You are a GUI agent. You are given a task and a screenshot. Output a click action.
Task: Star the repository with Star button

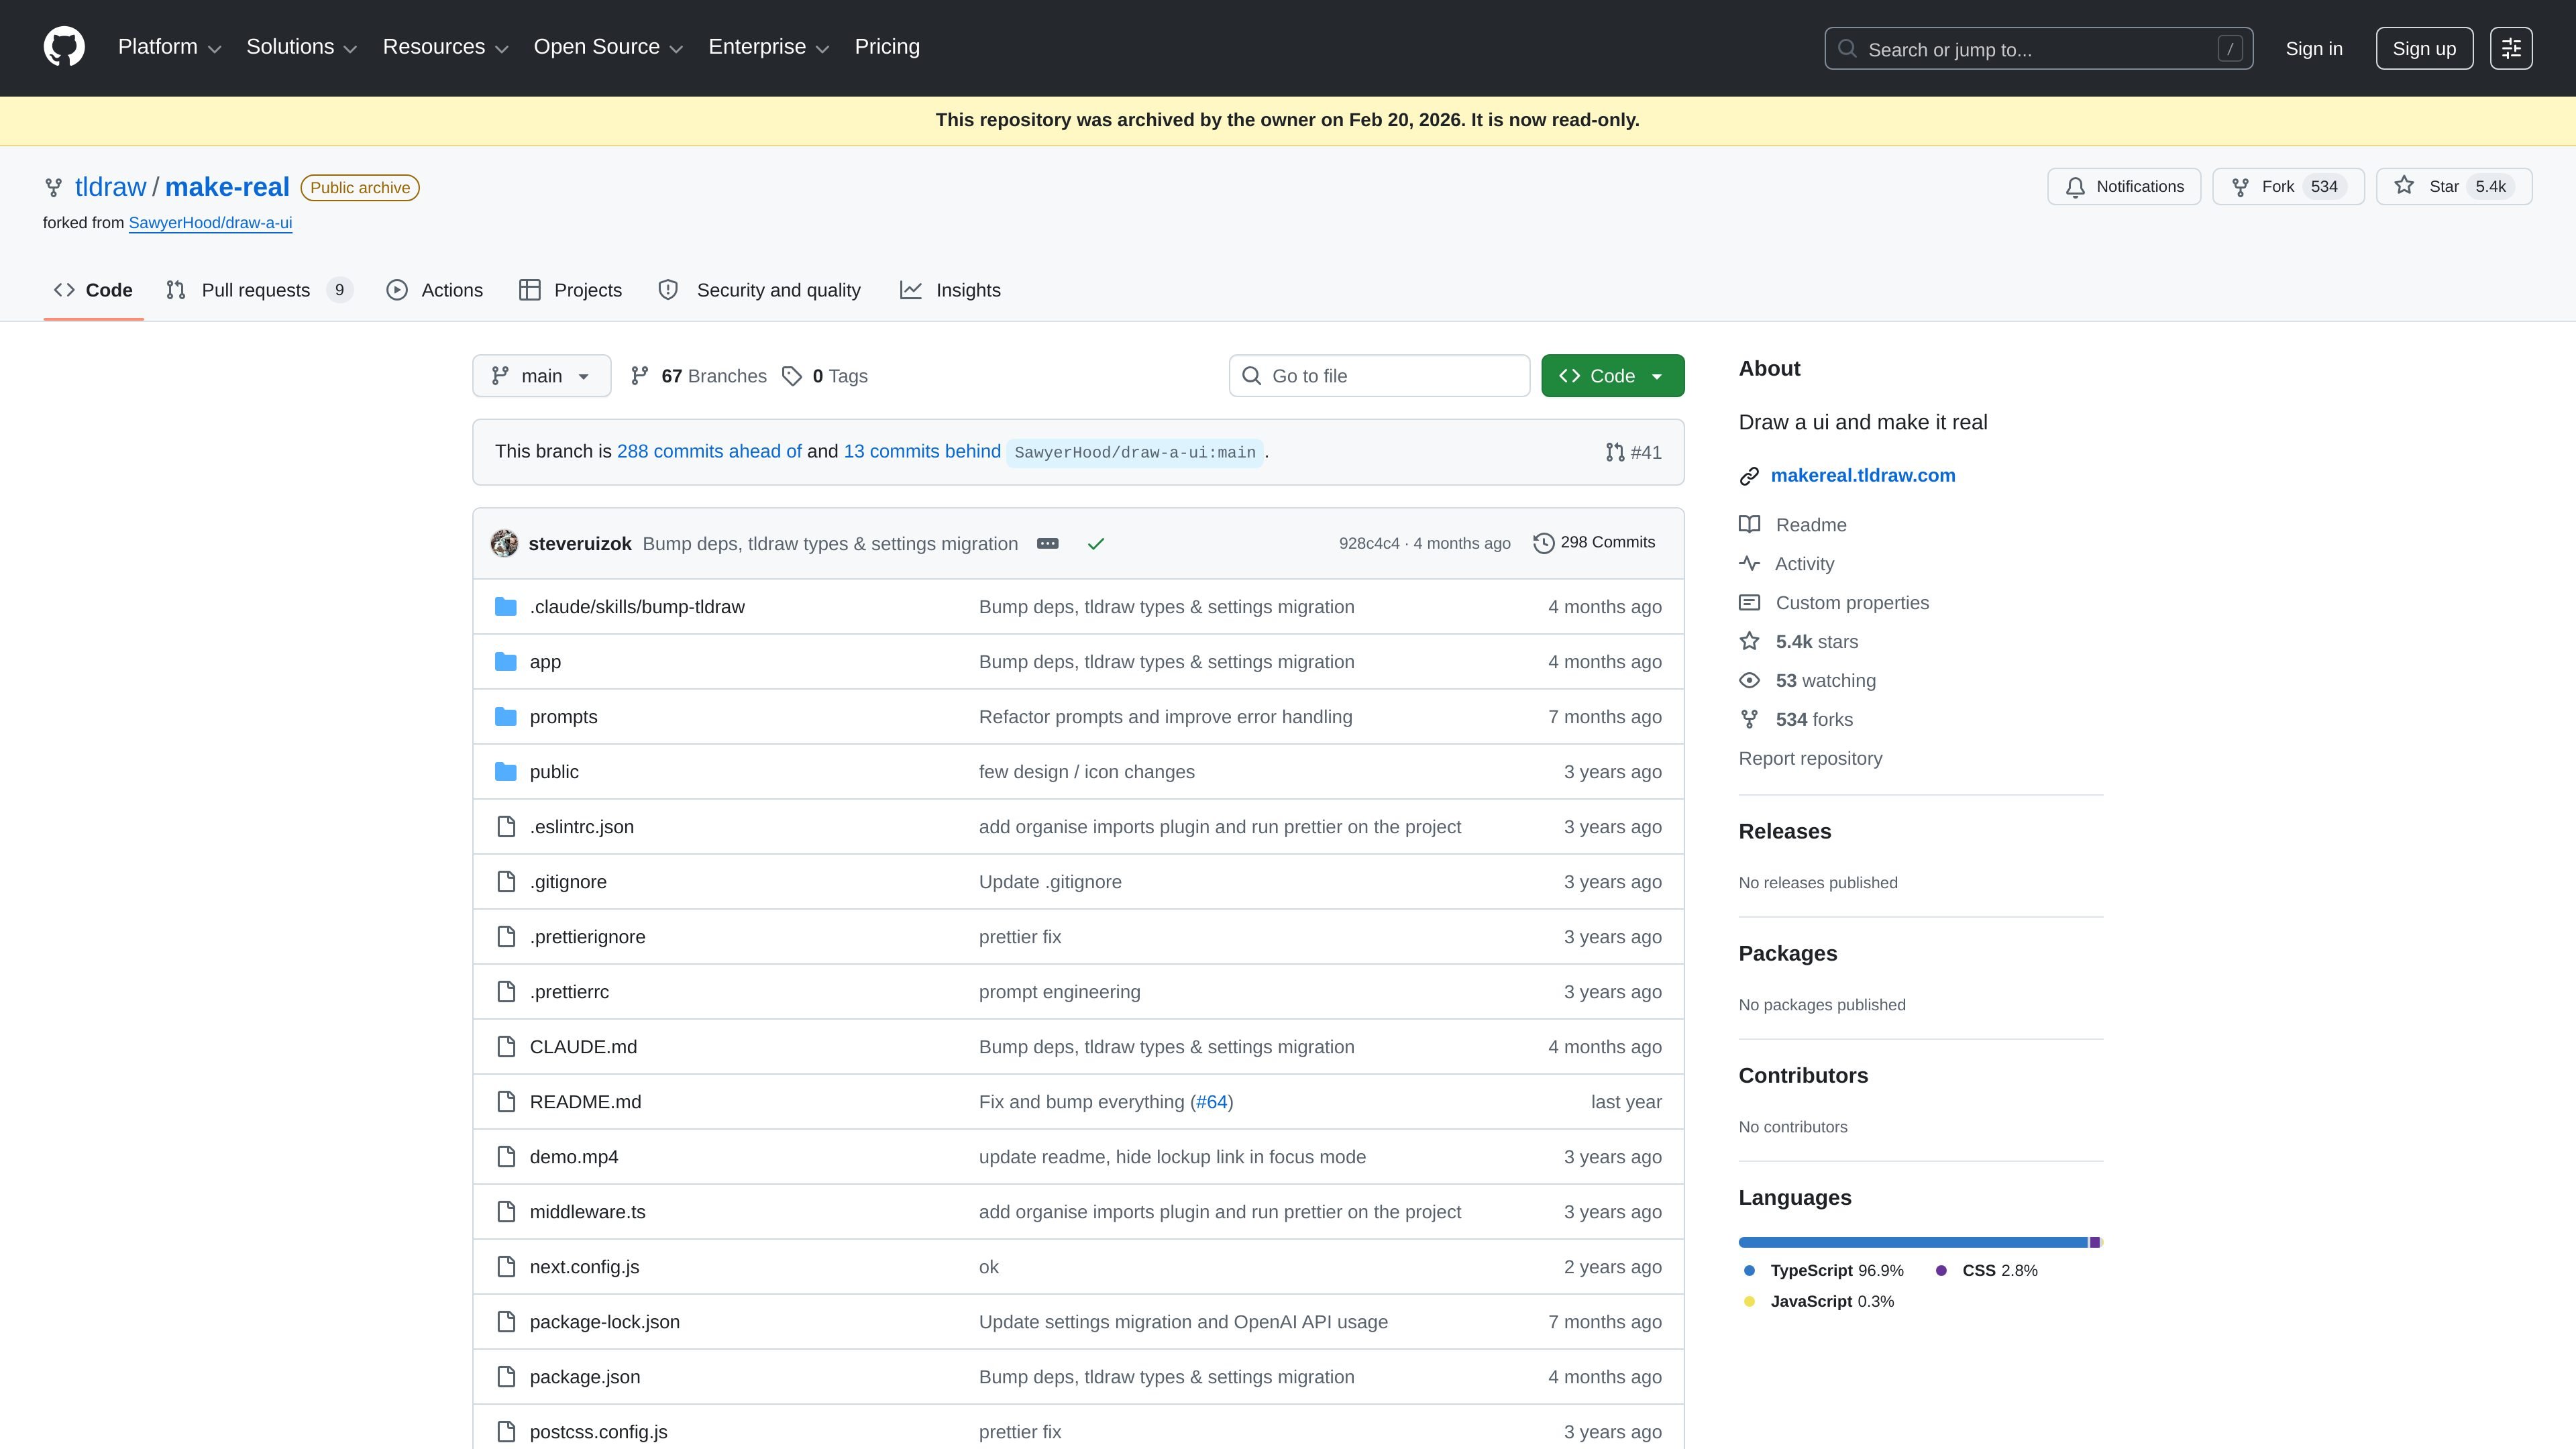(x=2454, y=187)
